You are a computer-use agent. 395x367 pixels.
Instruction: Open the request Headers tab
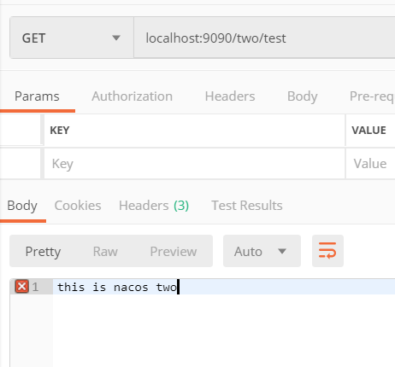(230, 96)
